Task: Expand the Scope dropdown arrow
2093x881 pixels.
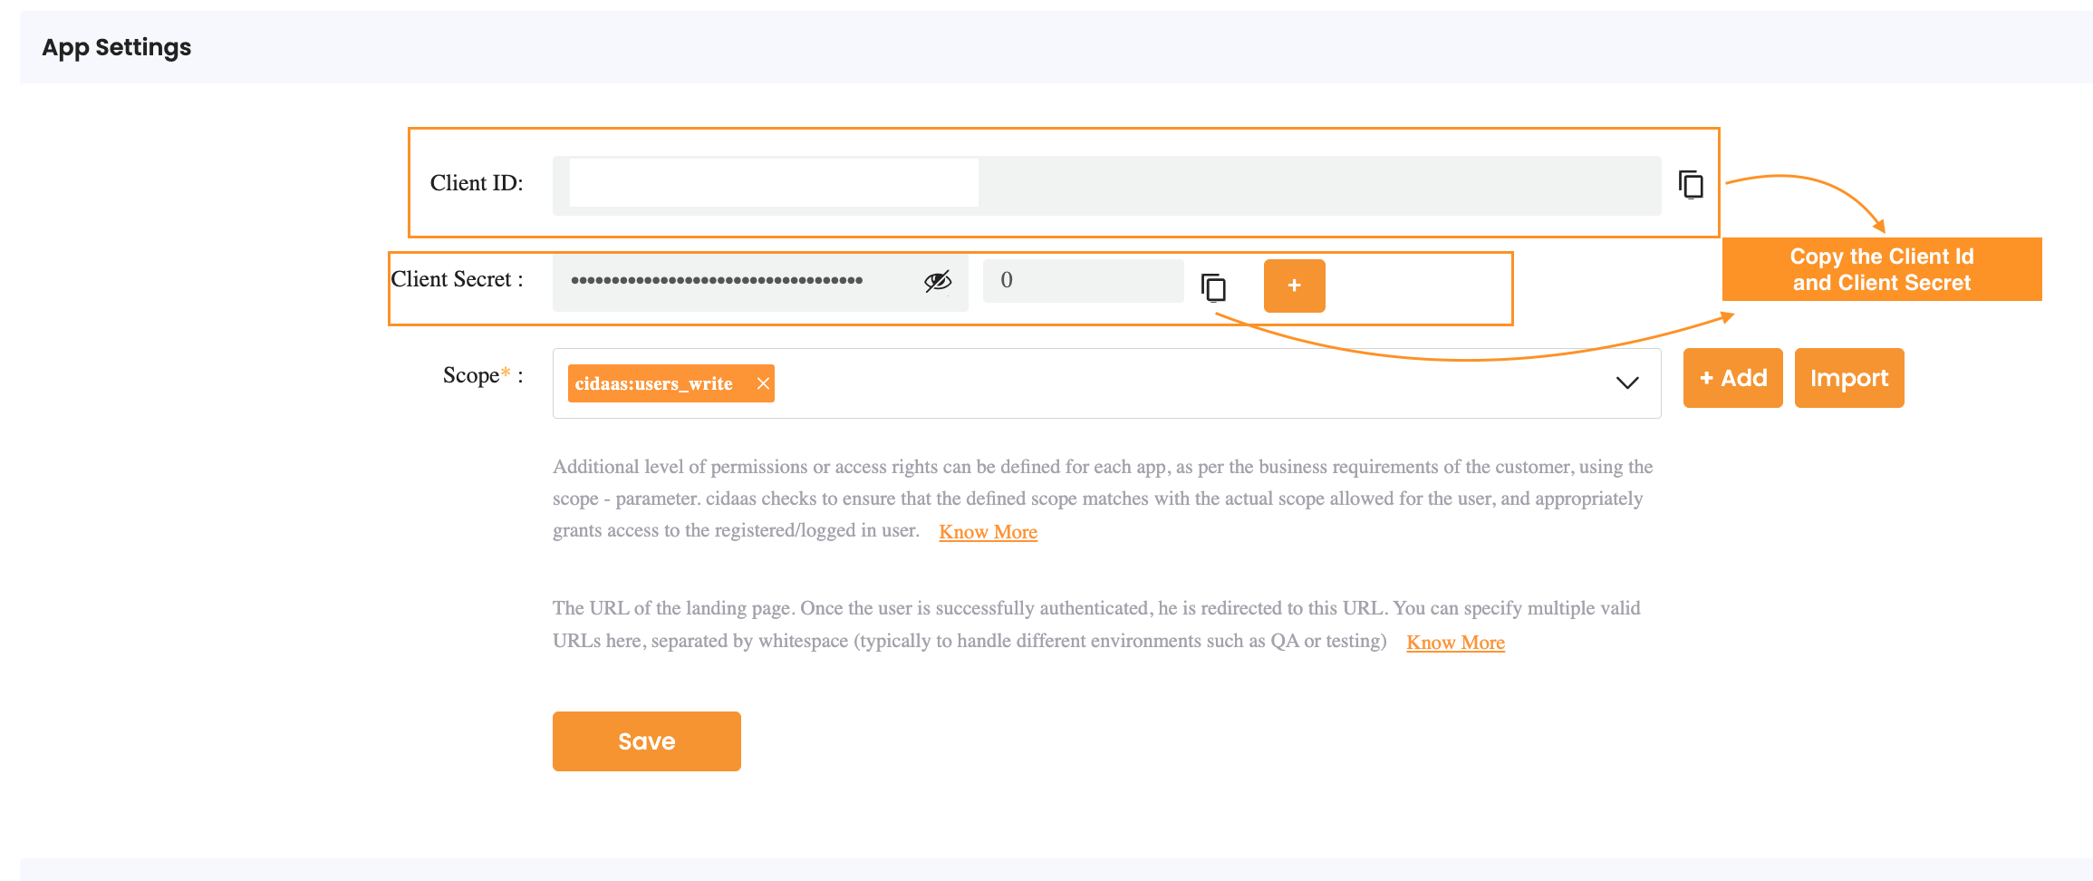Action: pos(1627,382)
